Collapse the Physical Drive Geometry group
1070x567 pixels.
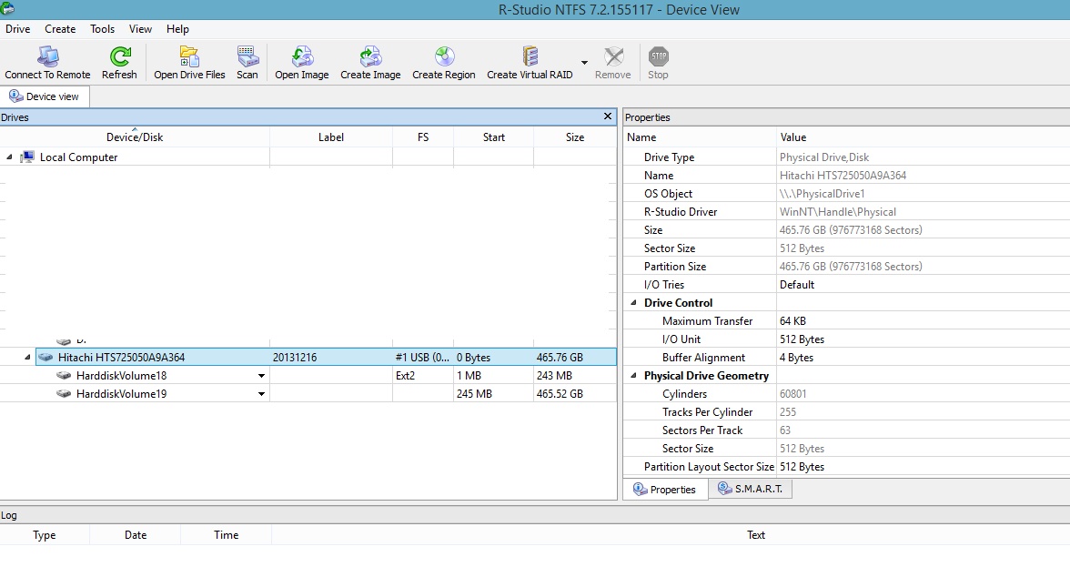click(633, 375)
